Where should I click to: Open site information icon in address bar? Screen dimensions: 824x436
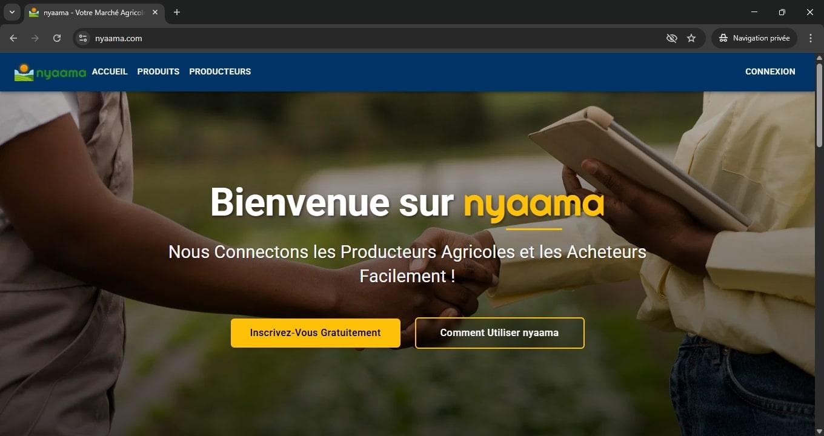point(84,38)
